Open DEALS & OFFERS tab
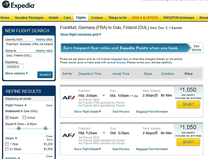The height and width of the screenshot is (159, 208). tap(145, 18)
